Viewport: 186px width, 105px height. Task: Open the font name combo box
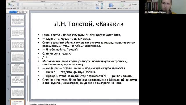tap(34, 4)
